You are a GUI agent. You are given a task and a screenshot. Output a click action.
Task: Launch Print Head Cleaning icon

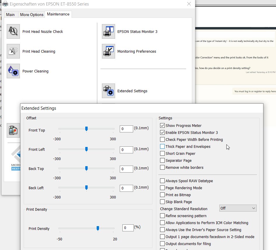point(13,51)
